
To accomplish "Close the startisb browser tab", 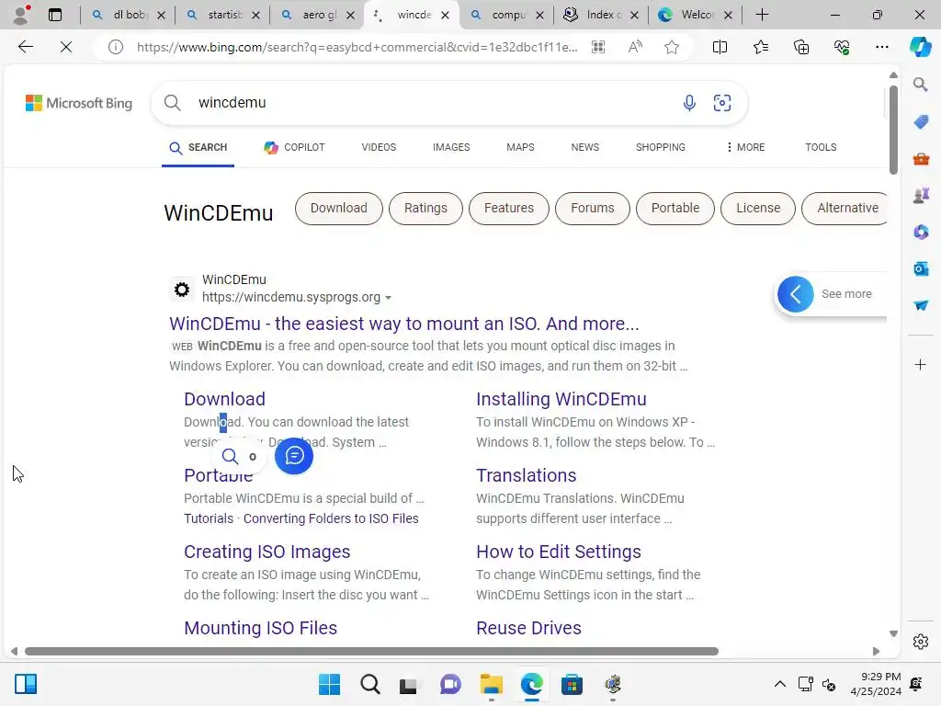I will tap(255, 15).
